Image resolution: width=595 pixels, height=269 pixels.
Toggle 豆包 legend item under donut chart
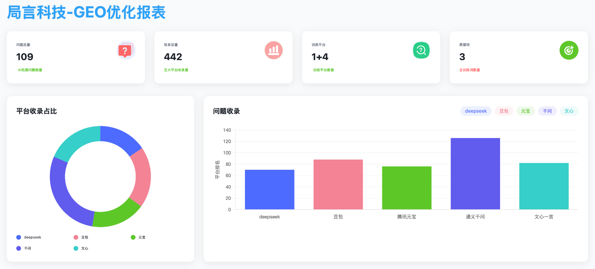81,237
